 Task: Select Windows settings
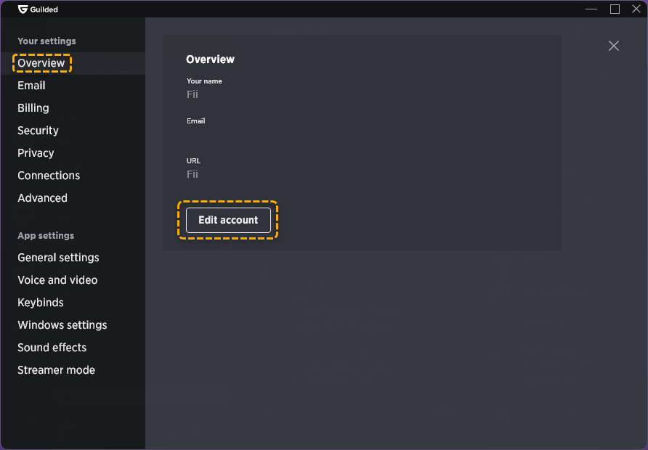pos(62,325)
